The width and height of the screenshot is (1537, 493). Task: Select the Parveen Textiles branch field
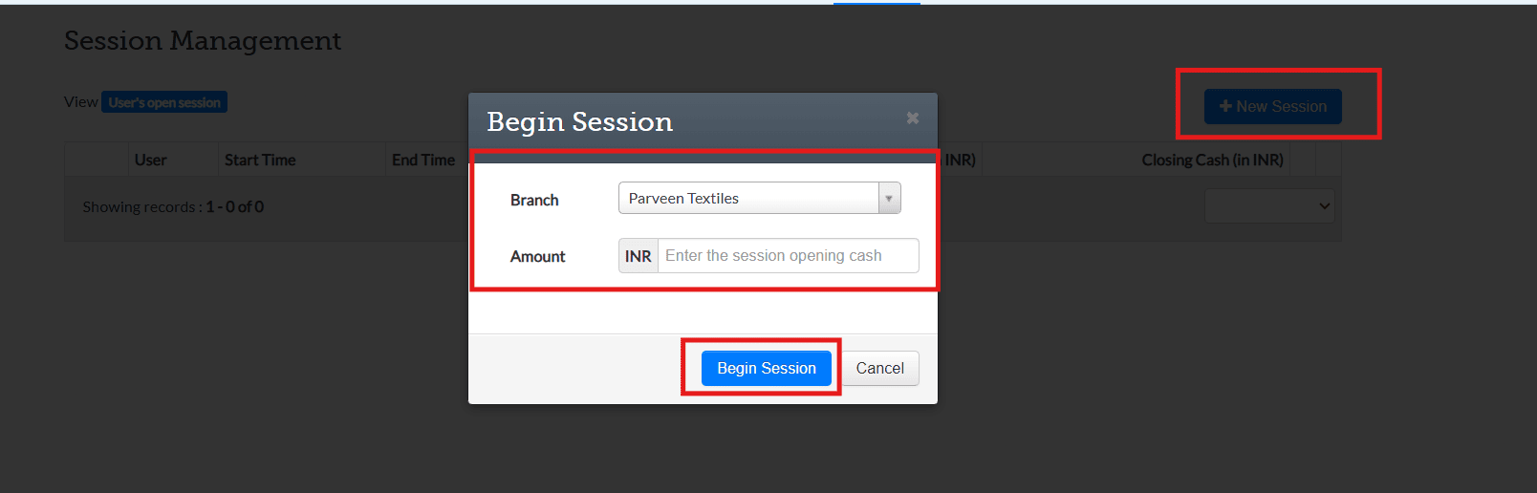pos(748,199)
